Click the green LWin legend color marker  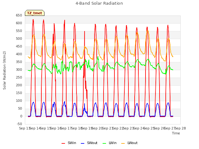point(104,143)
